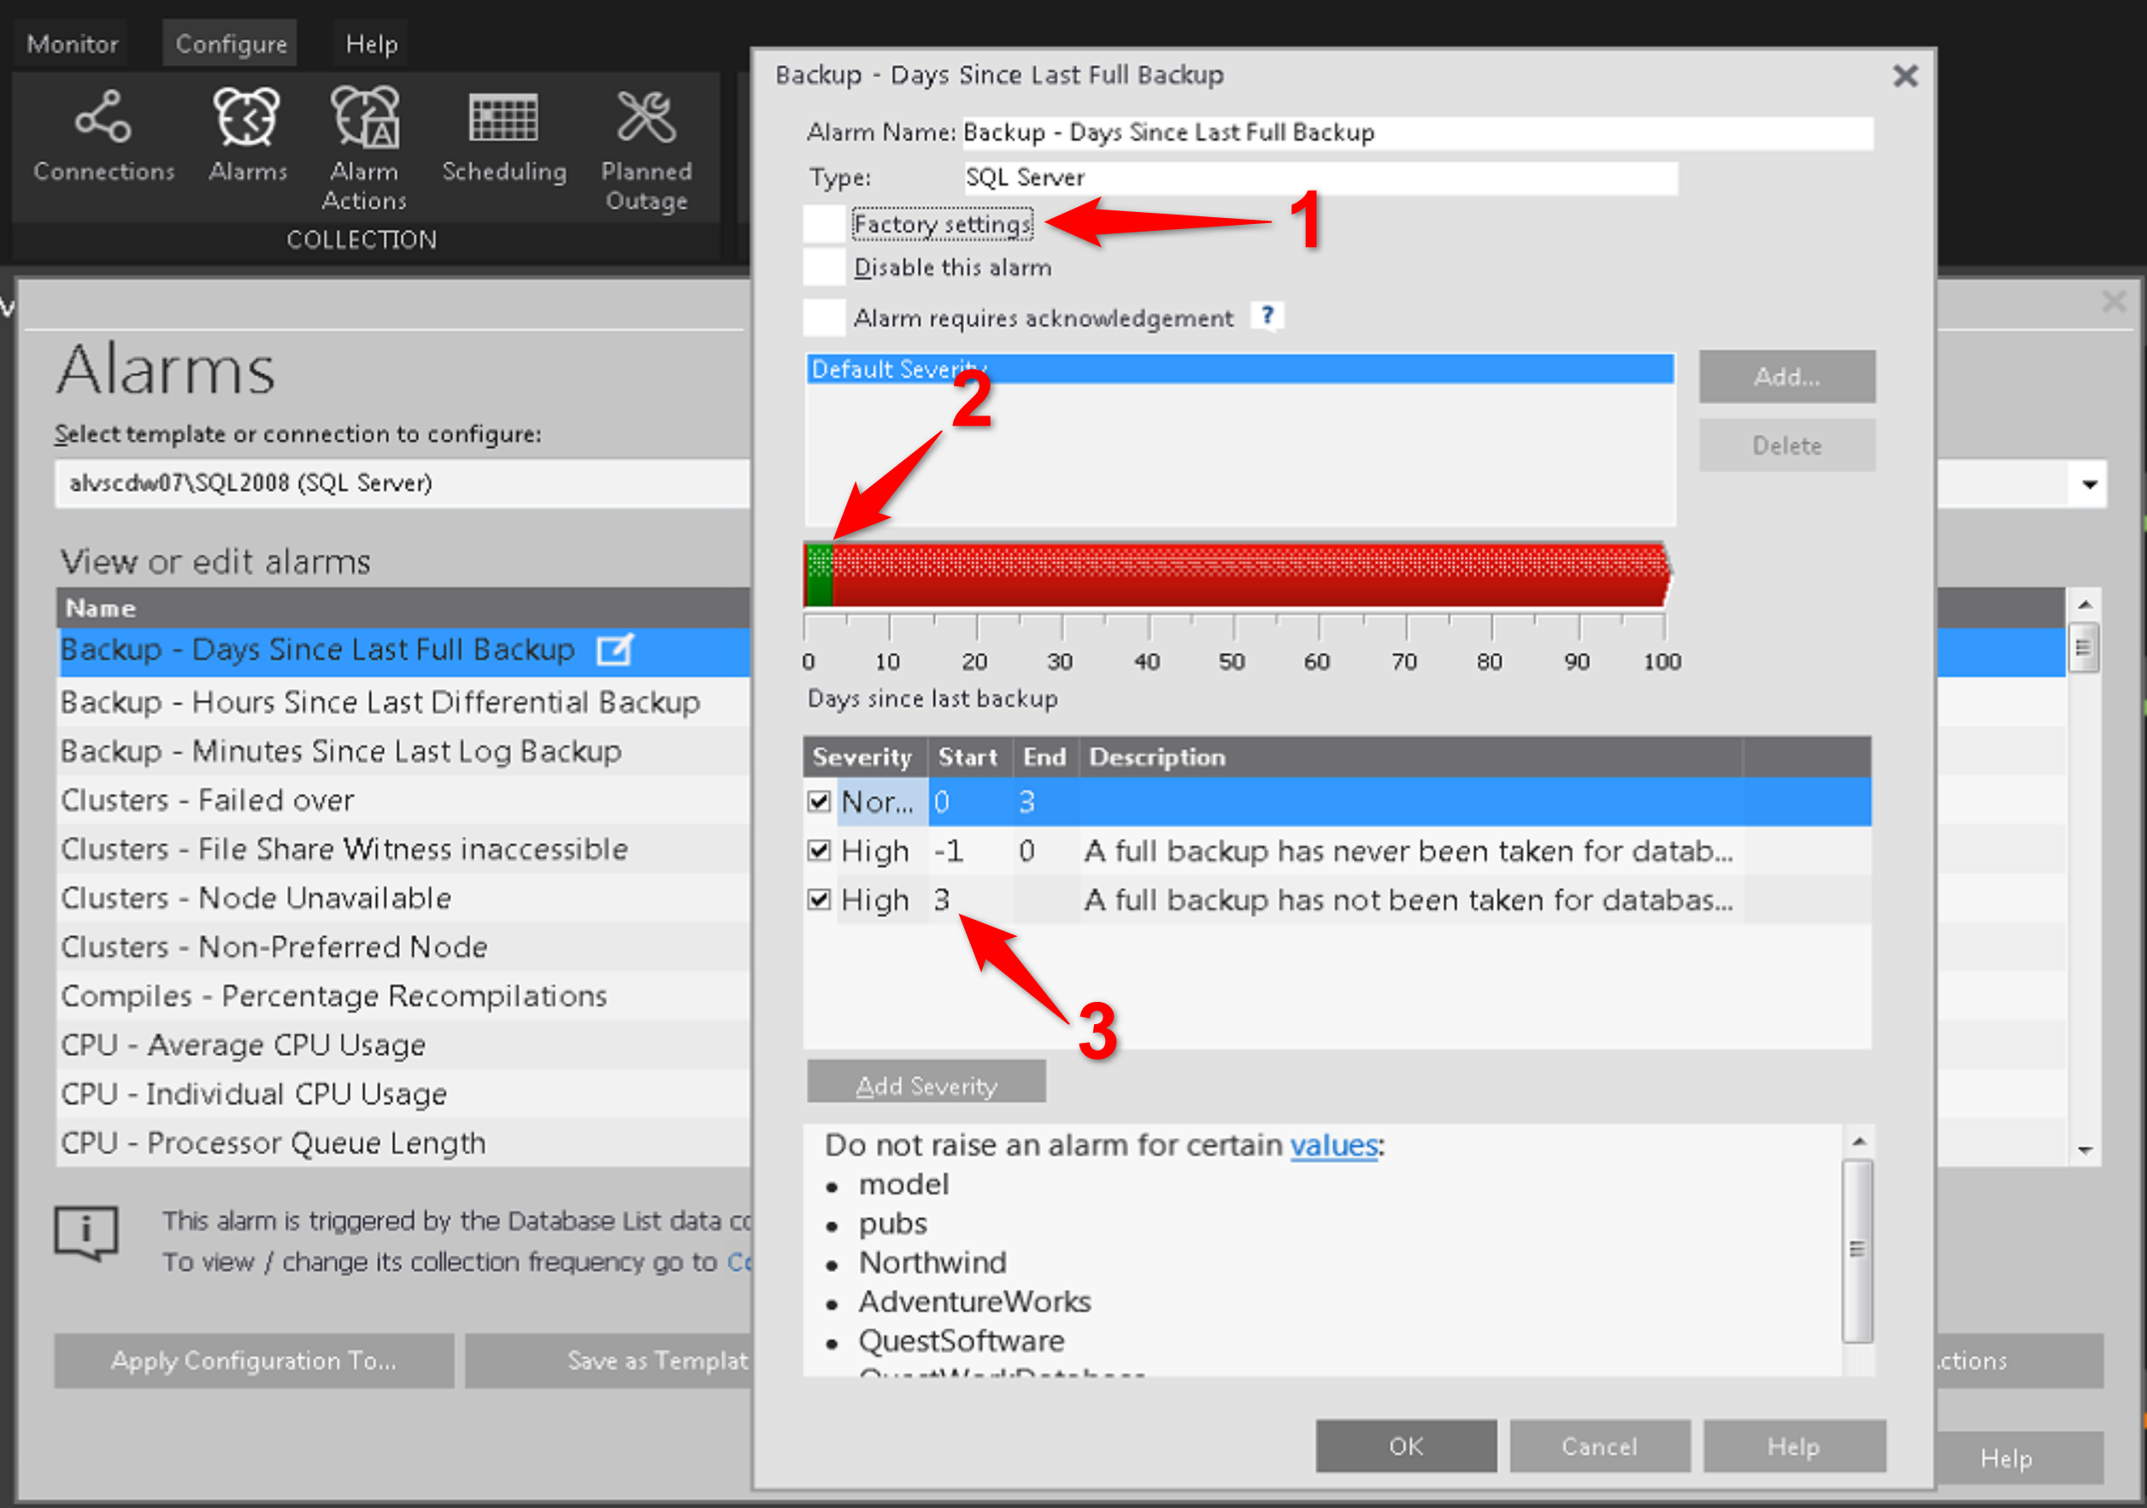Check the Disable this alarm box
The height and width of the screenshot is (1508, 2147).
[x=825, y=268]
